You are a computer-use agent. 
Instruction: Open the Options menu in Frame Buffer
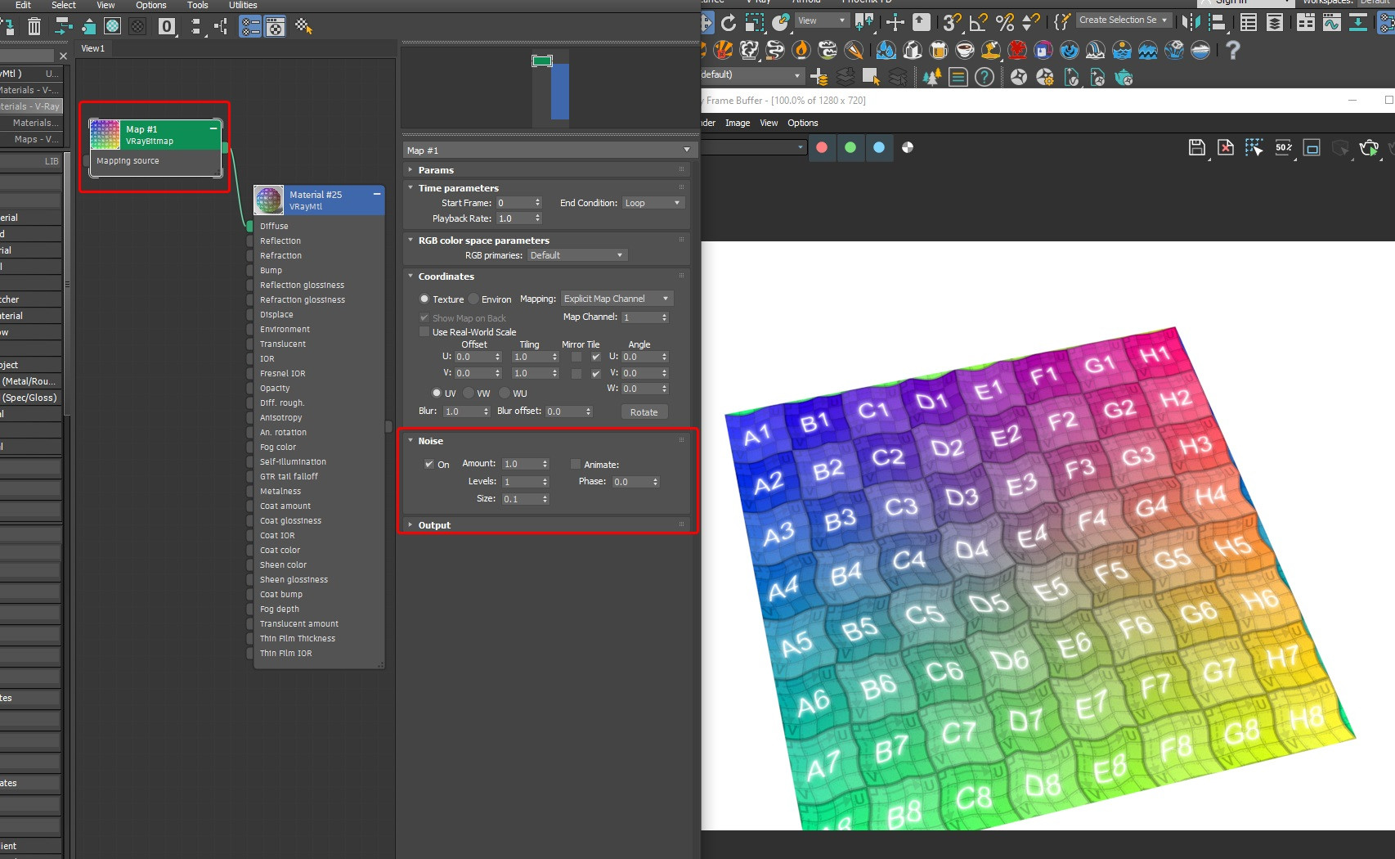point(803,123)
